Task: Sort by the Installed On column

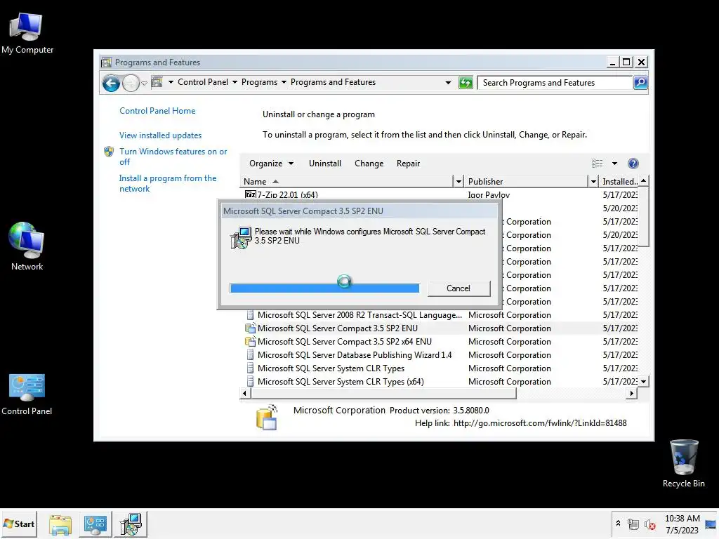Action: (619, 182)
